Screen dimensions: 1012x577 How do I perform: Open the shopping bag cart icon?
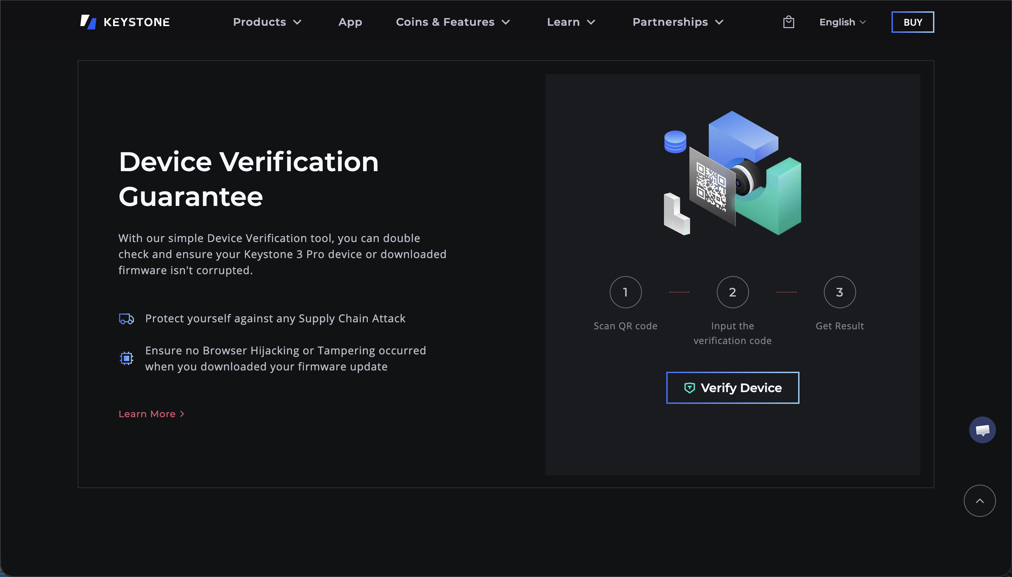[788, 22]
